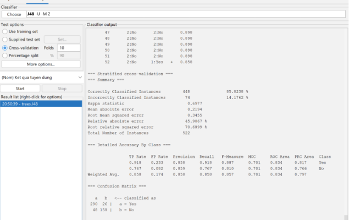Click the F-Measure column header
The width and height of the screenshot is (349, 220).
click(x=232, y=157)
